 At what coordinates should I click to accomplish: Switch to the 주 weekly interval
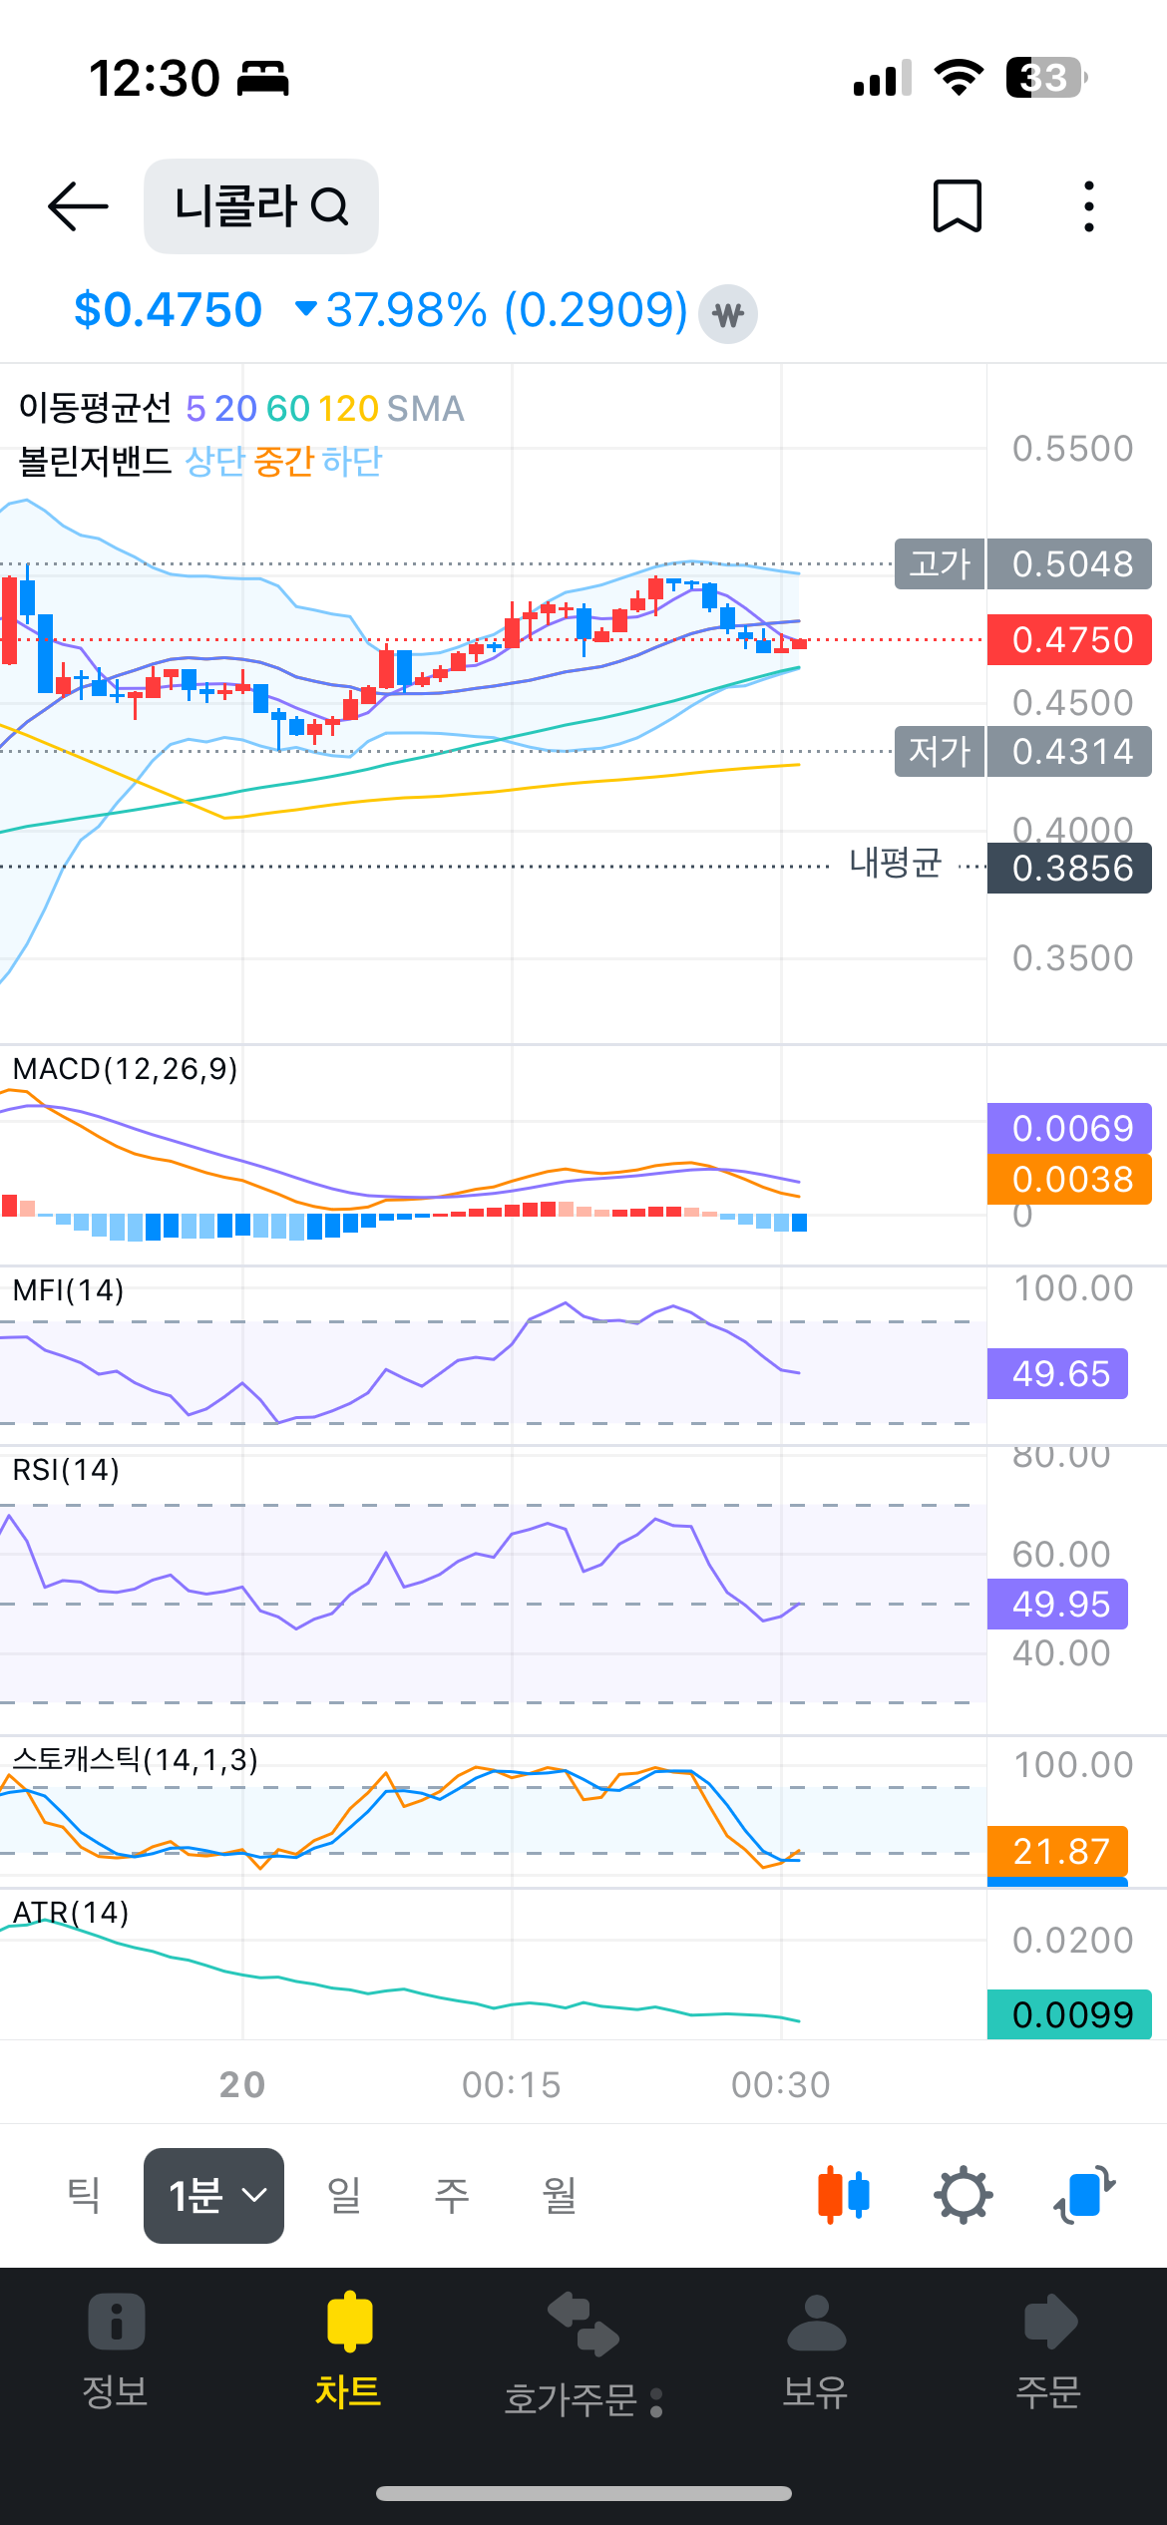point(452,2196)
